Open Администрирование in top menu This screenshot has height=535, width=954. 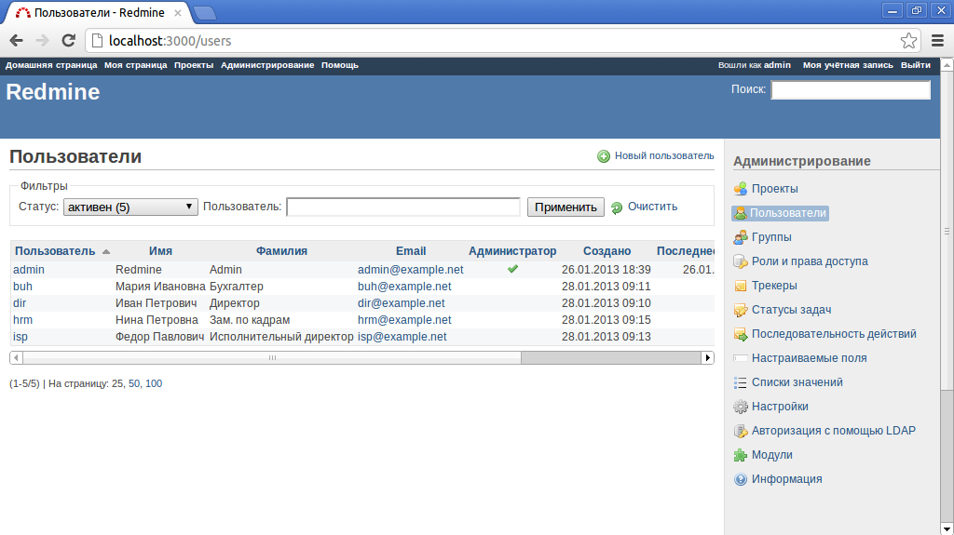[267, 65]
